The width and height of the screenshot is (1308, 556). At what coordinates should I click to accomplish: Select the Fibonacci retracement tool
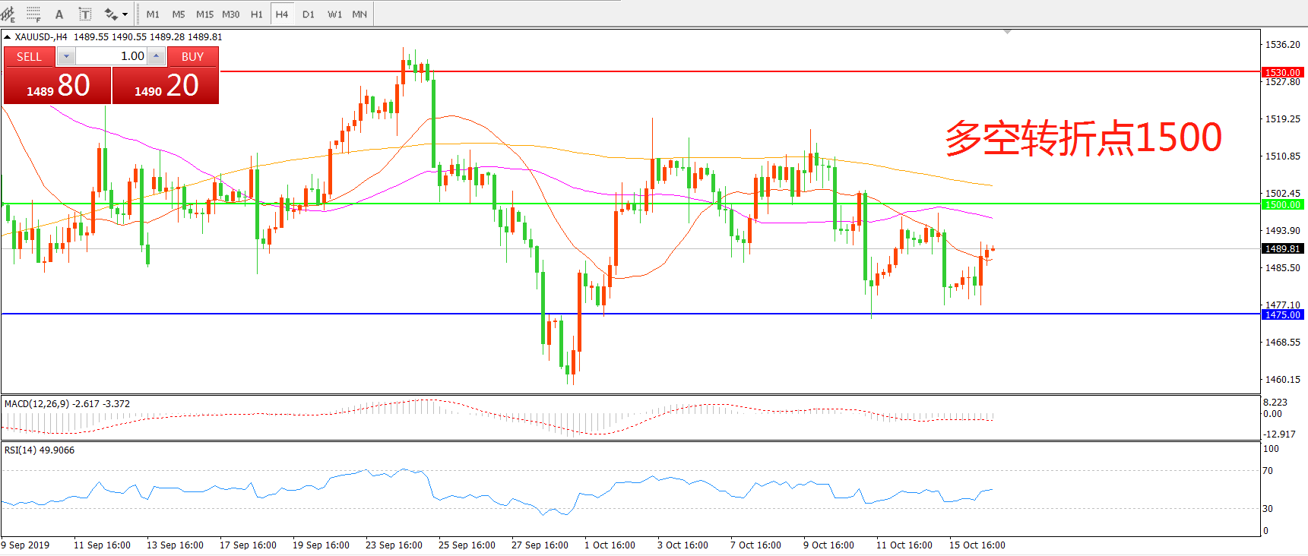click(x=33, y=14)
